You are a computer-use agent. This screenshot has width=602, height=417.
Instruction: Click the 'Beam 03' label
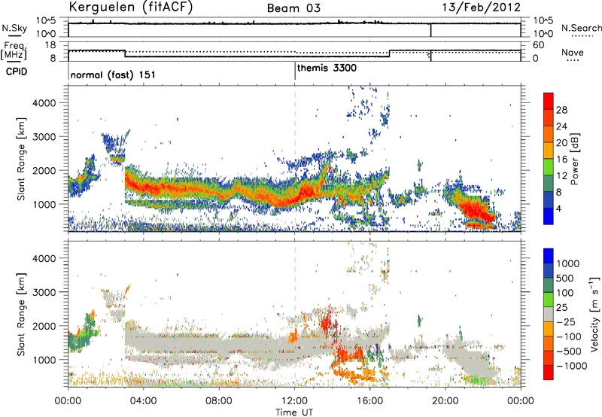tap(293, 8)
